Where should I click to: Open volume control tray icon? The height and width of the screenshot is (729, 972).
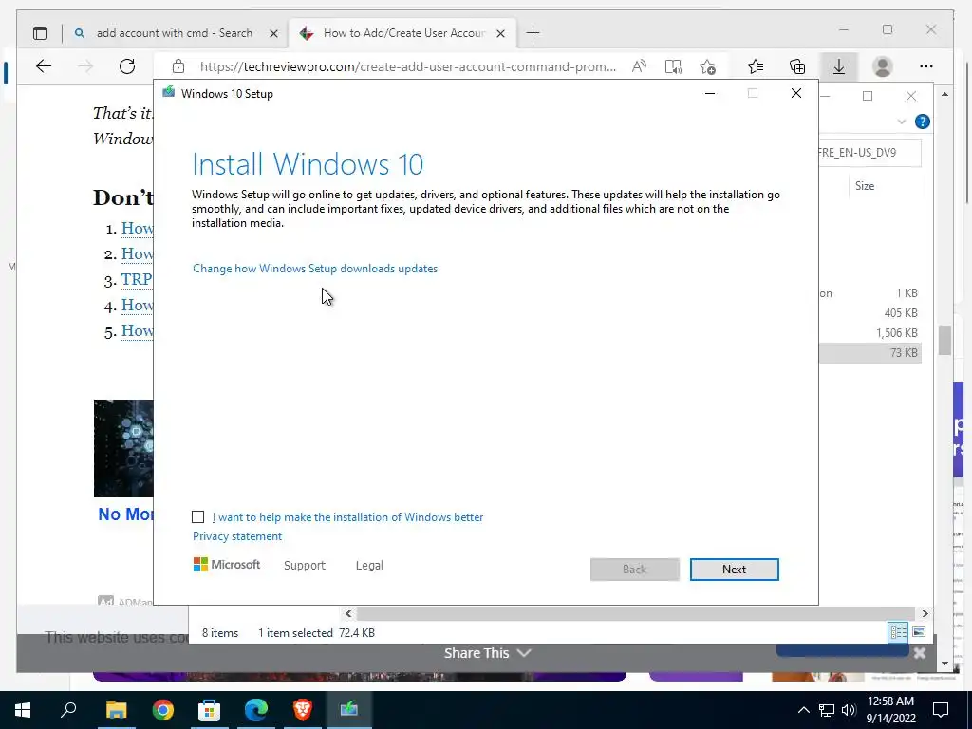pyautogui.click(x=849, y=710)
